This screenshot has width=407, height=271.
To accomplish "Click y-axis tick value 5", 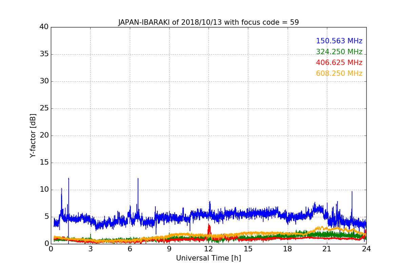I will point(46,217).
